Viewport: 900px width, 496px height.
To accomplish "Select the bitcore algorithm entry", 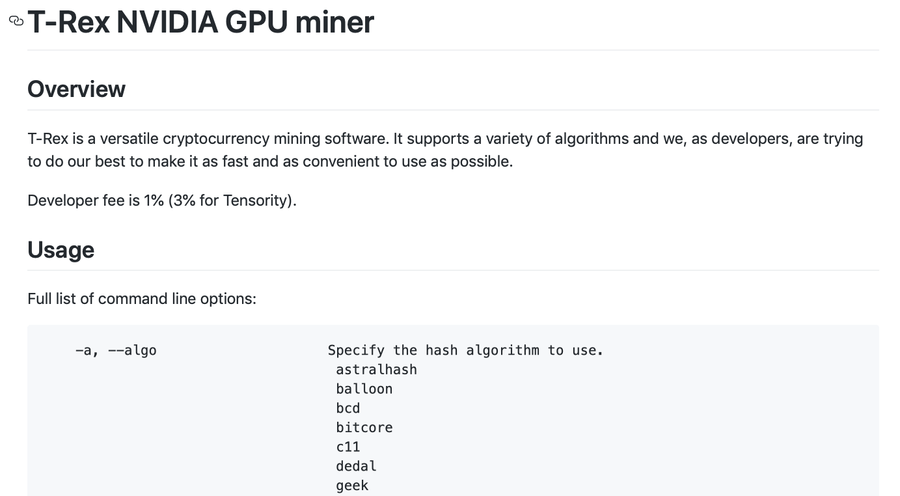I will [364, 428].
